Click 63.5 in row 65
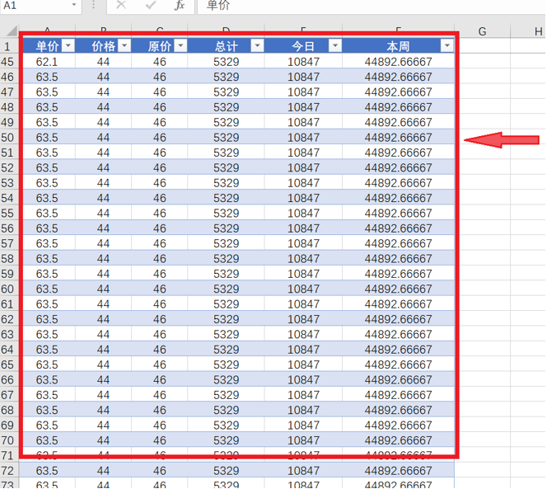547x489 pixels. pos(47,364)
